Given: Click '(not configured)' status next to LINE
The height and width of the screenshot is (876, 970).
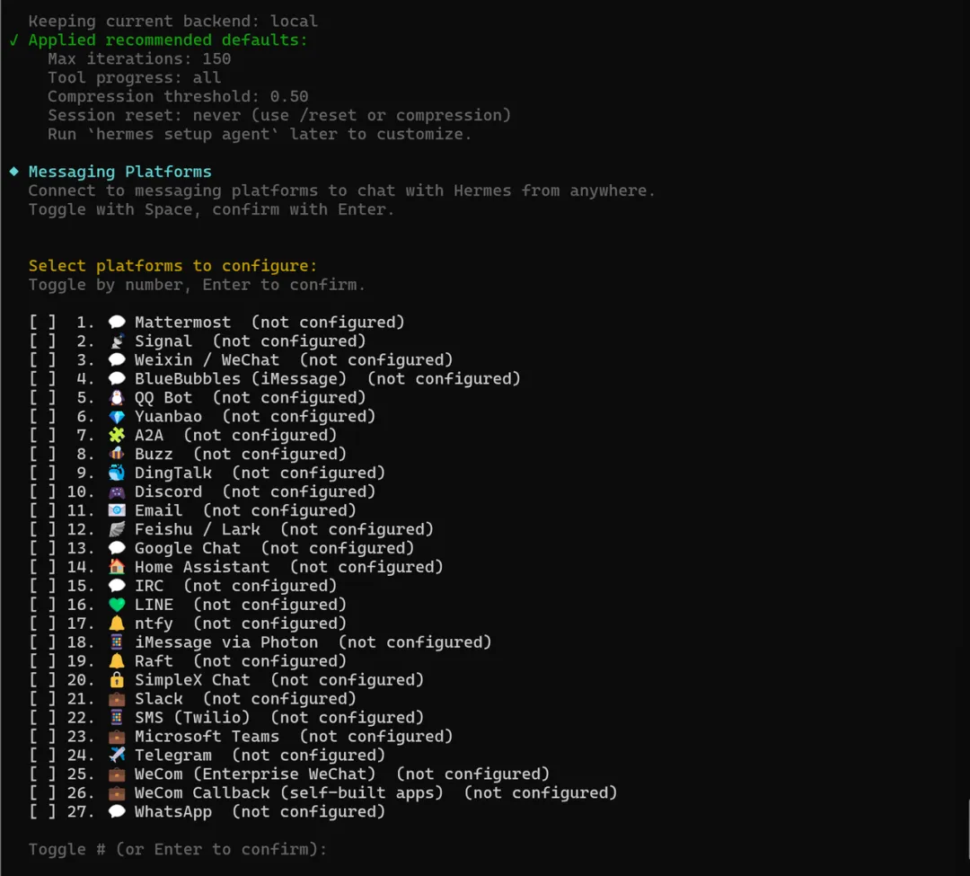Looking at the screenshot, I should tap(269, 605).
